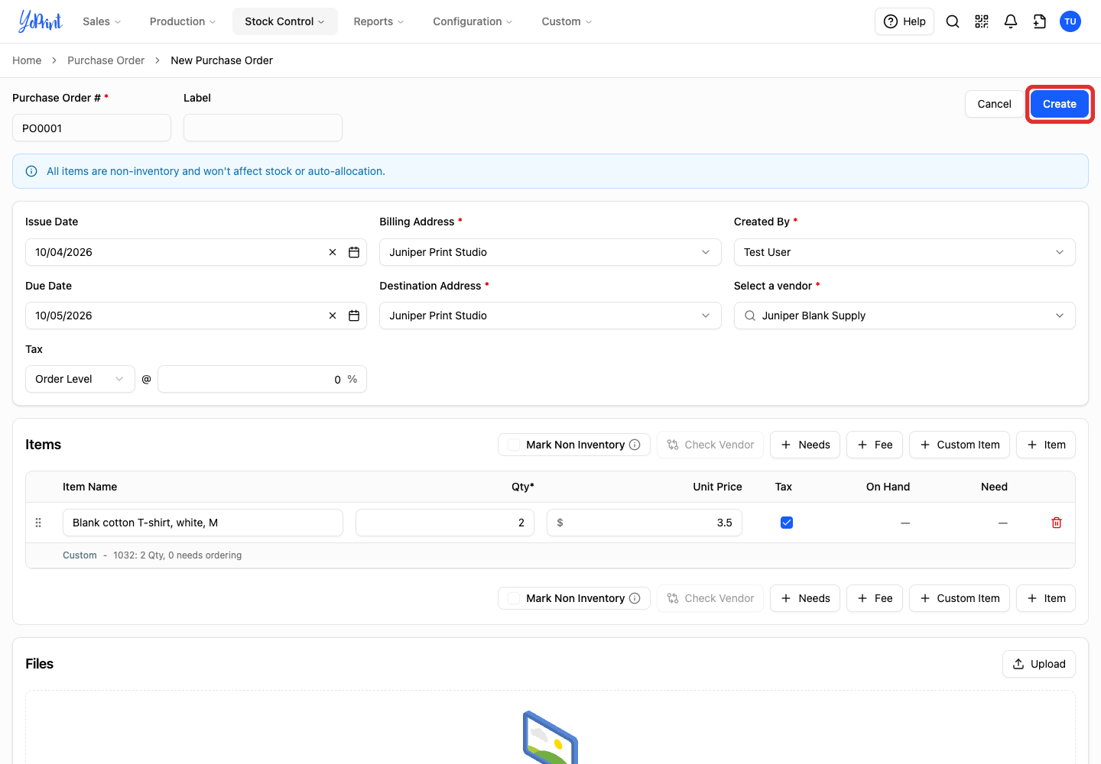Open the Issue Date calendar picker
The image size is (1101, 764).
pyautogui.click(x=354, y=252)
